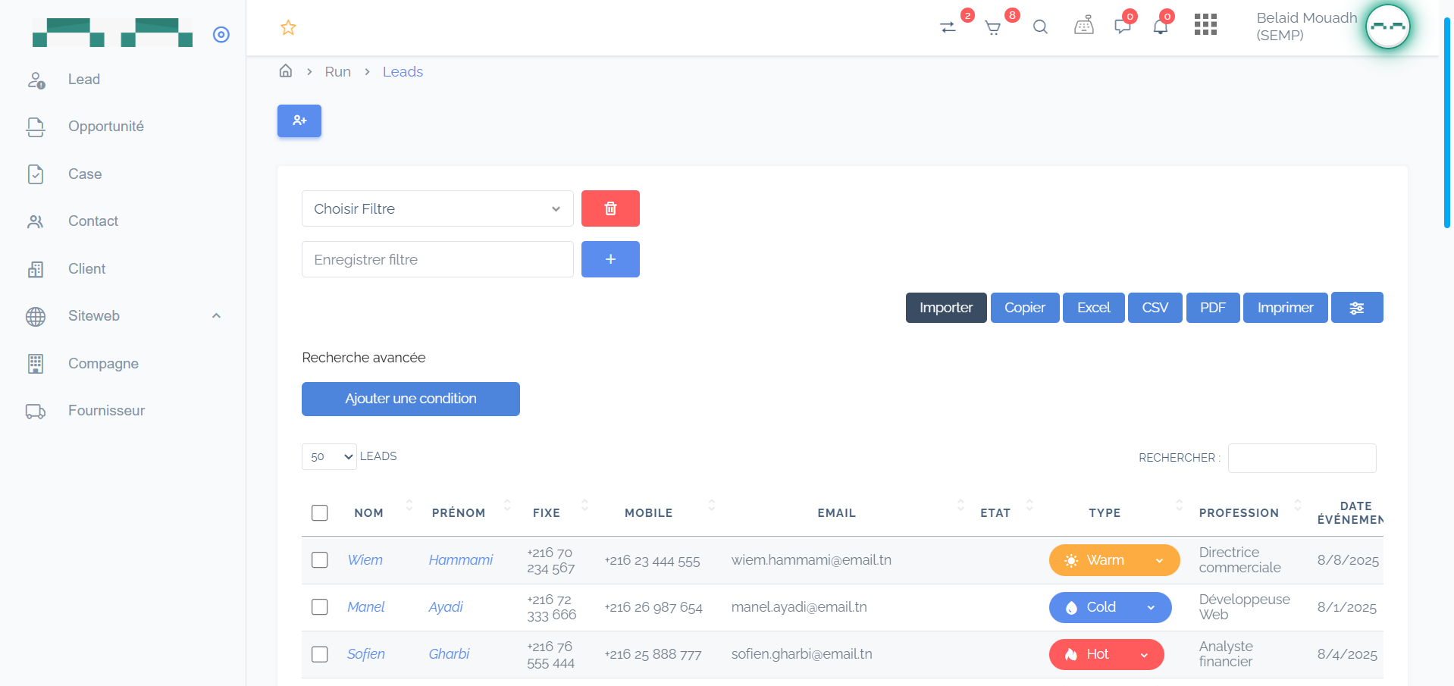
Task: Click the Imprimer button
Action: [1286, 308]
